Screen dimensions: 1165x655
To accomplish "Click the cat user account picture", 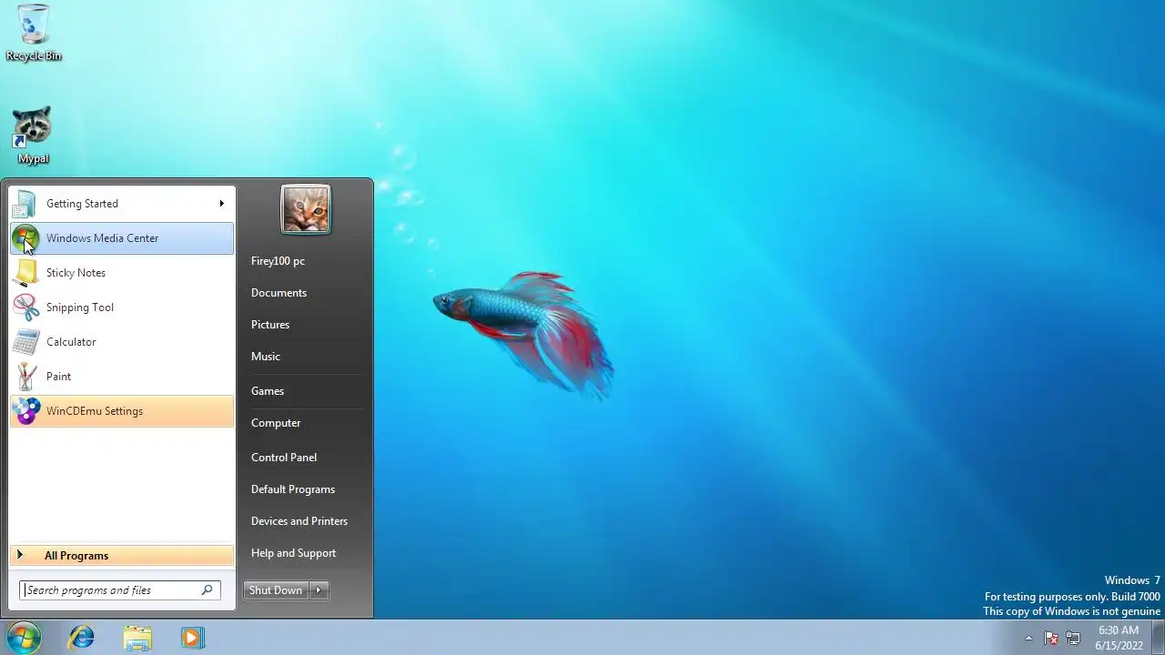I will 306,209.
